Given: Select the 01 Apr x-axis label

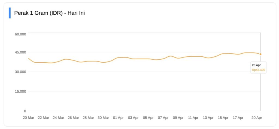Looking at the screenshot, I should 118,118.
